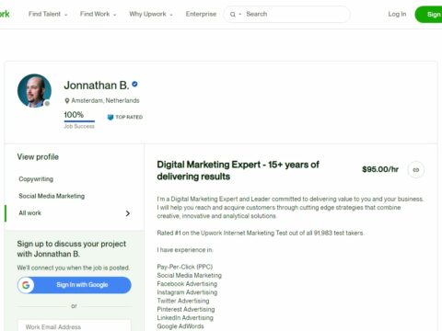This screenshot has height=331, width=442.
Task: Click the online status dot on avatar
Action: point(47,104)
